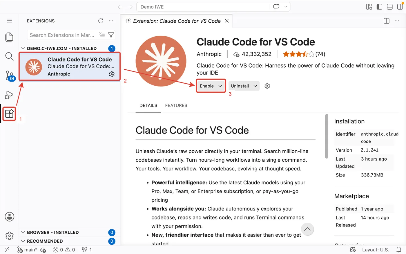Open remote window indicator in status bar
The height and width of the screenshot is (254, 406).
7,250
